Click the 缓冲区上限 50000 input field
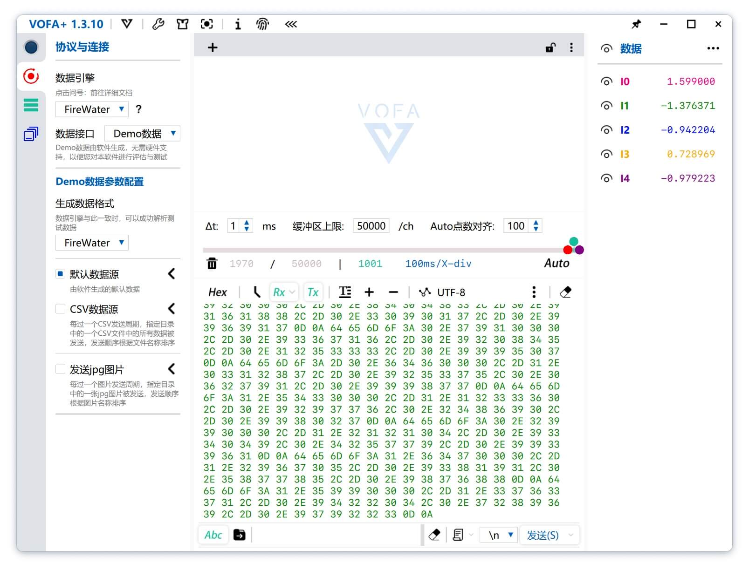The image size is (749, 570). (x=371, y=226)
